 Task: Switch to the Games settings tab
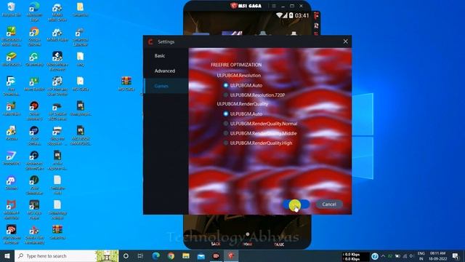pos(166,86)
